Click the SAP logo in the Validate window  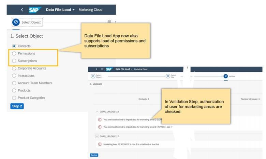109,69
